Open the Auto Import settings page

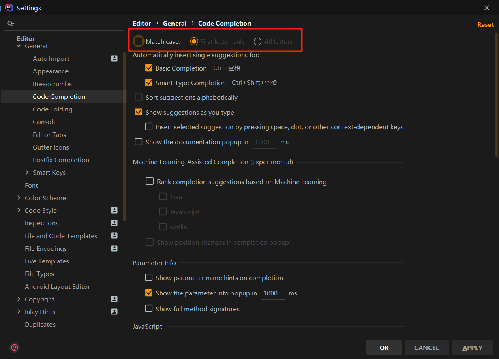click(x=51, y=58)
